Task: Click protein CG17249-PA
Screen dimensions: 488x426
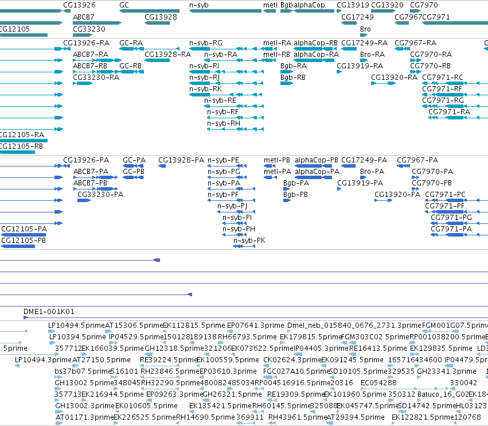Action: [364, 160]
